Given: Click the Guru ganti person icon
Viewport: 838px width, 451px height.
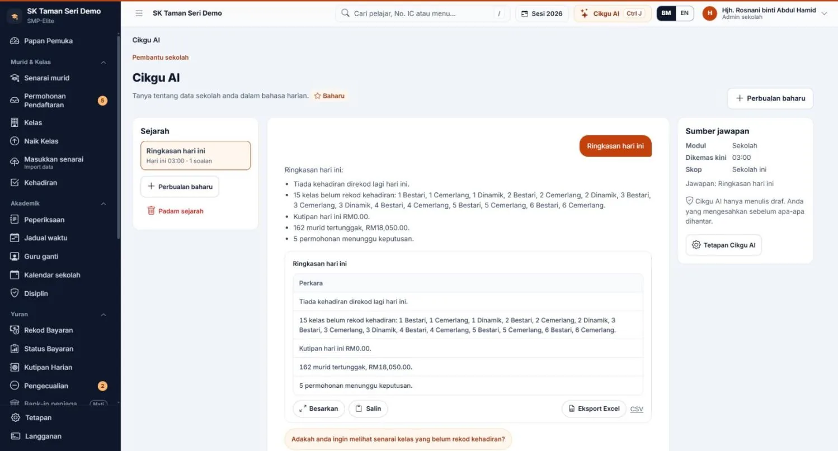Looking at the screenshot, I should point(15,257).
